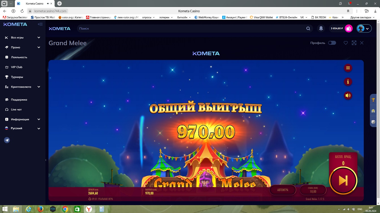Image resolution: width=380 pixels, height=213 pixels.
Task: Open the опросы bookmarks folder
Action: coord(148,17)
